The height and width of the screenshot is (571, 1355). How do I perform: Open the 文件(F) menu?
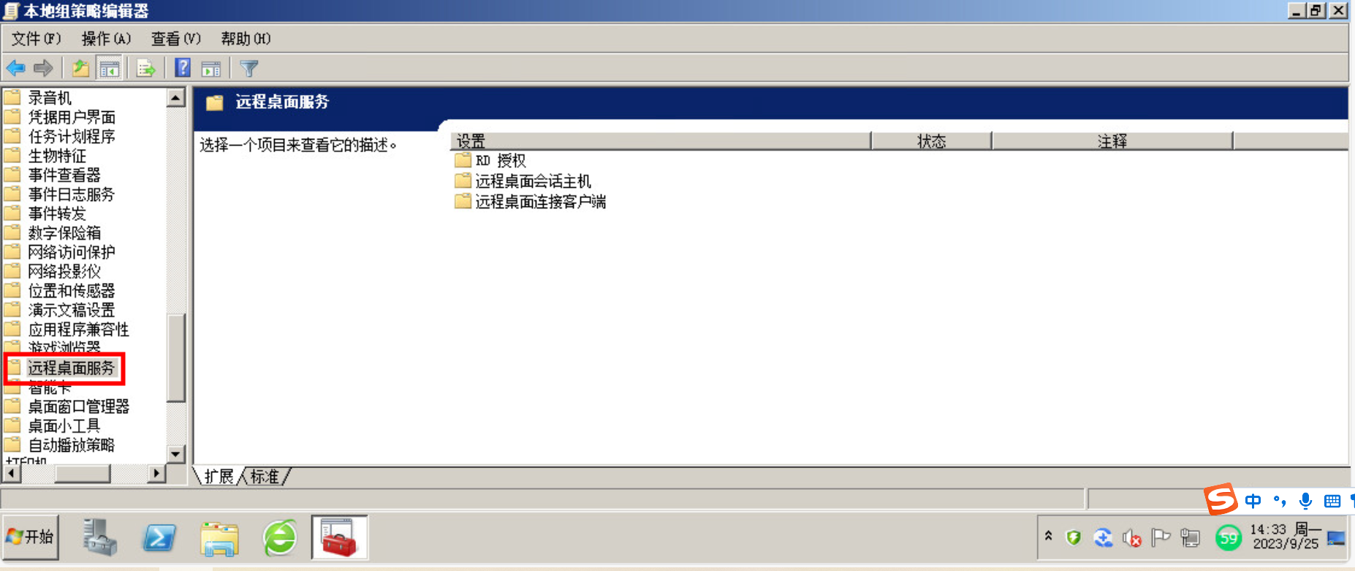(36, 39)
